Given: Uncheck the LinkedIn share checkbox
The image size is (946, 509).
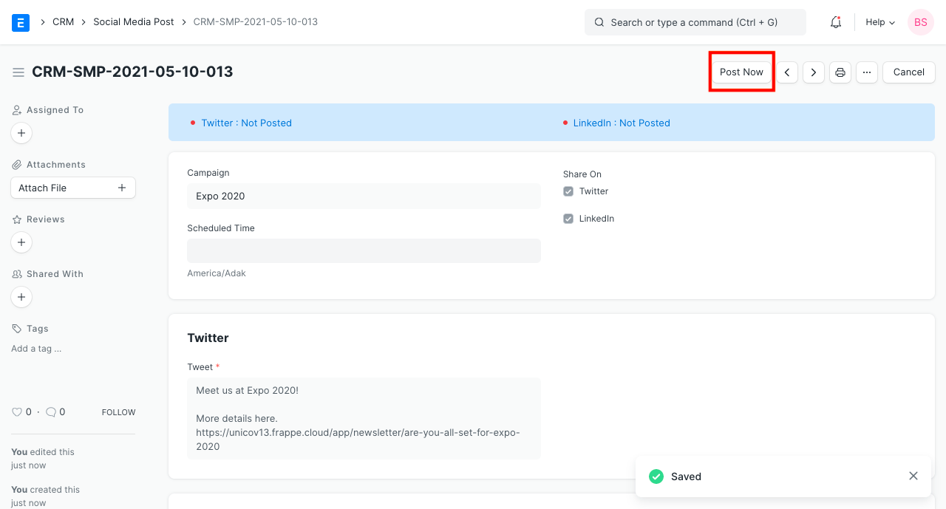Looking at the screenshot, I should tap(568, 219).
